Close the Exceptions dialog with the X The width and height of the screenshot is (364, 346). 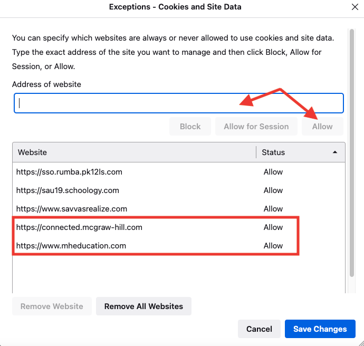(355, 7)
